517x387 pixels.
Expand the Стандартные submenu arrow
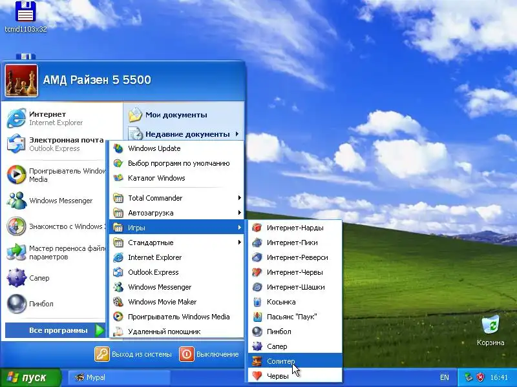(x=239, y=243)
